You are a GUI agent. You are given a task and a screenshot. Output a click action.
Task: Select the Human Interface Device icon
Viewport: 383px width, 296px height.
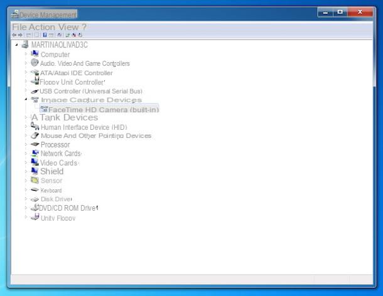pyautogui.click(x=35, y=126)
